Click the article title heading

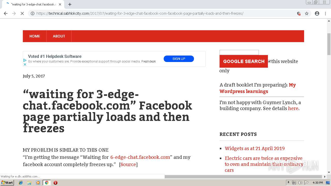tap(108, 111)
